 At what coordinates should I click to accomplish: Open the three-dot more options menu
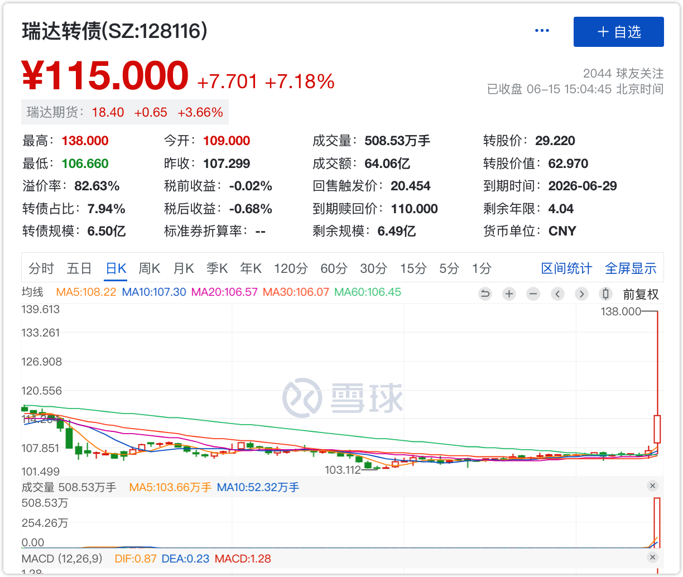pyautogui.click(x=542, y=31)
